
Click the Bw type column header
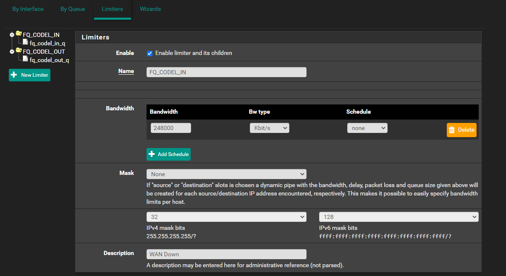(260, 112)
